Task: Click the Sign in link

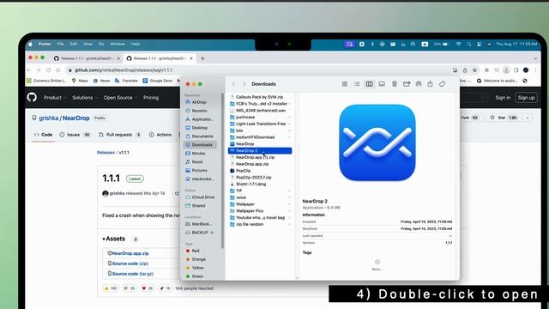Action: point(503,98)
